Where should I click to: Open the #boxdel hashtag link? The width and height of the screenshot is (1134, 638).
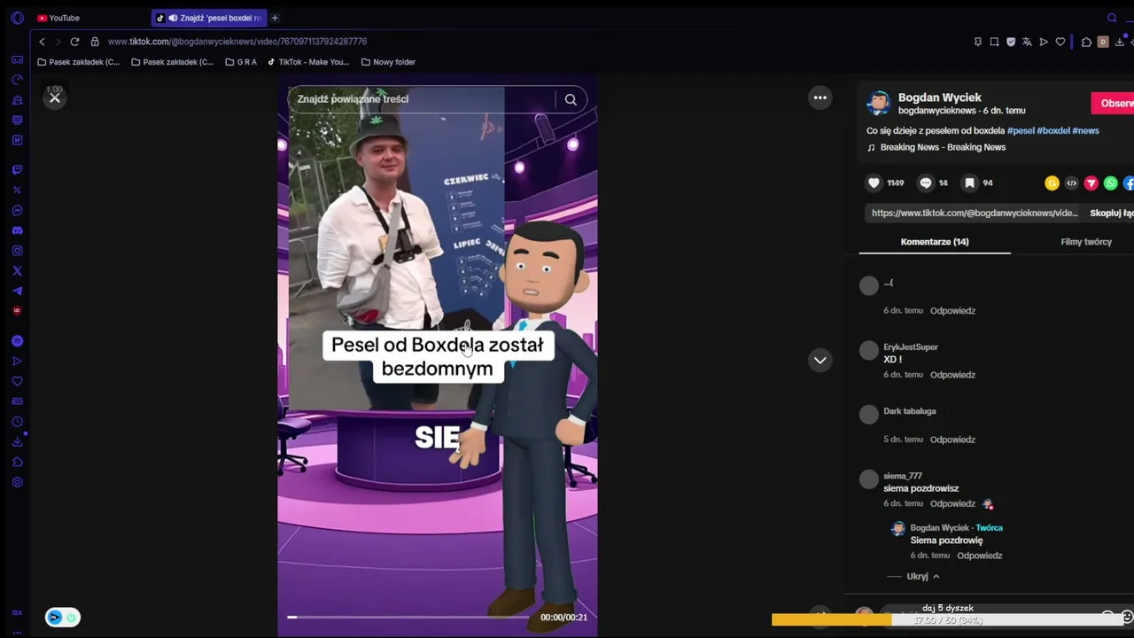click(1053, 130)
